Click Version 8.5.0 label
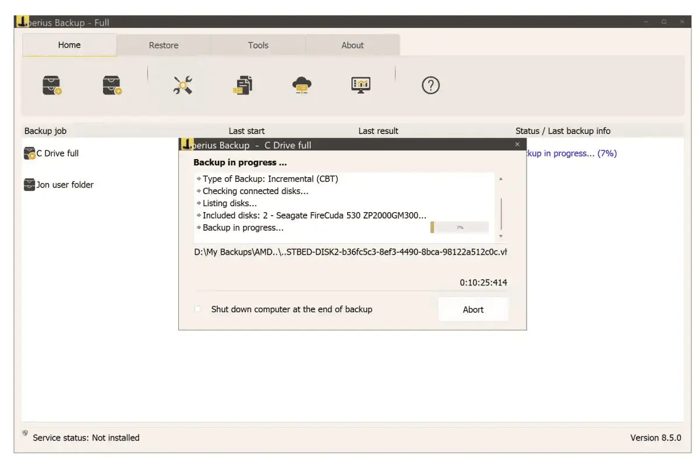Screen dimensions: 699x462 point(656,438)
